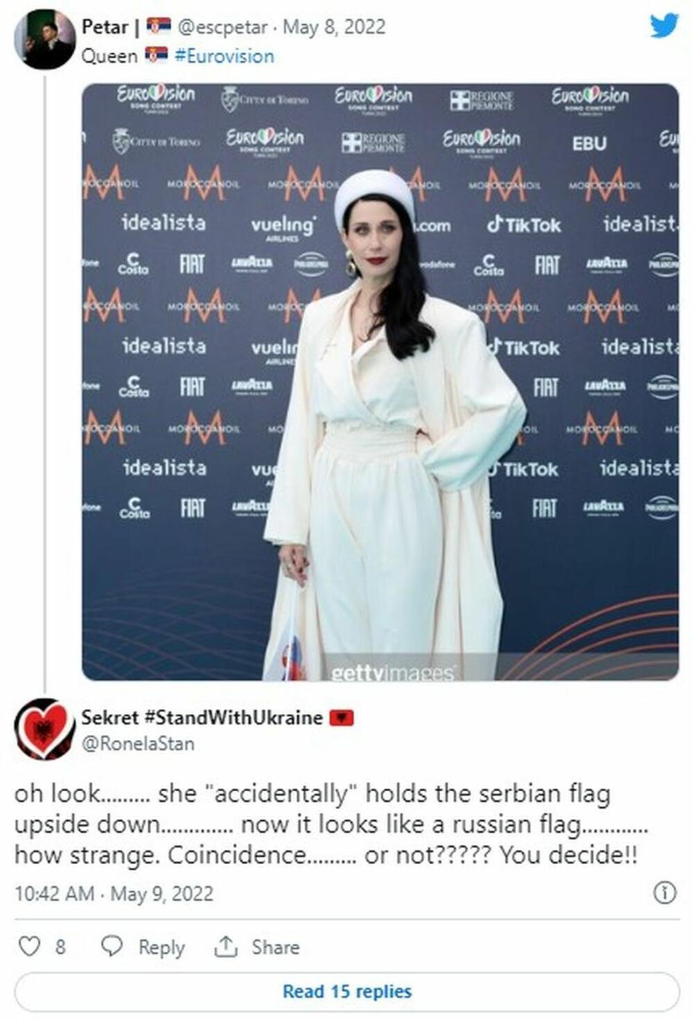The width and height of the screenshot is (693, 1020).
Task: Click the share upload arrow icon
Action: click(x=226, y=946)
